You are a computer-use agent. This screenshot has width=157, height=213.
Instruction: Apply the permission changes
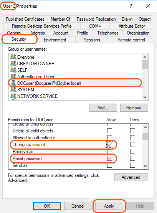coord(109,206)
